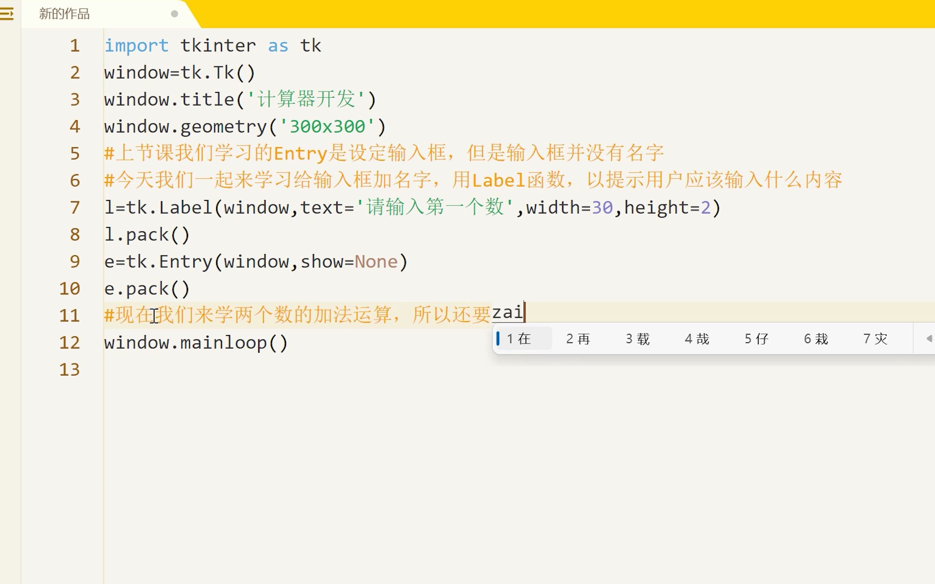Click the 'import' keyword on line 1
Viewport: 935px width, 584px height.
pyautogui.click(x=136, y=46)
